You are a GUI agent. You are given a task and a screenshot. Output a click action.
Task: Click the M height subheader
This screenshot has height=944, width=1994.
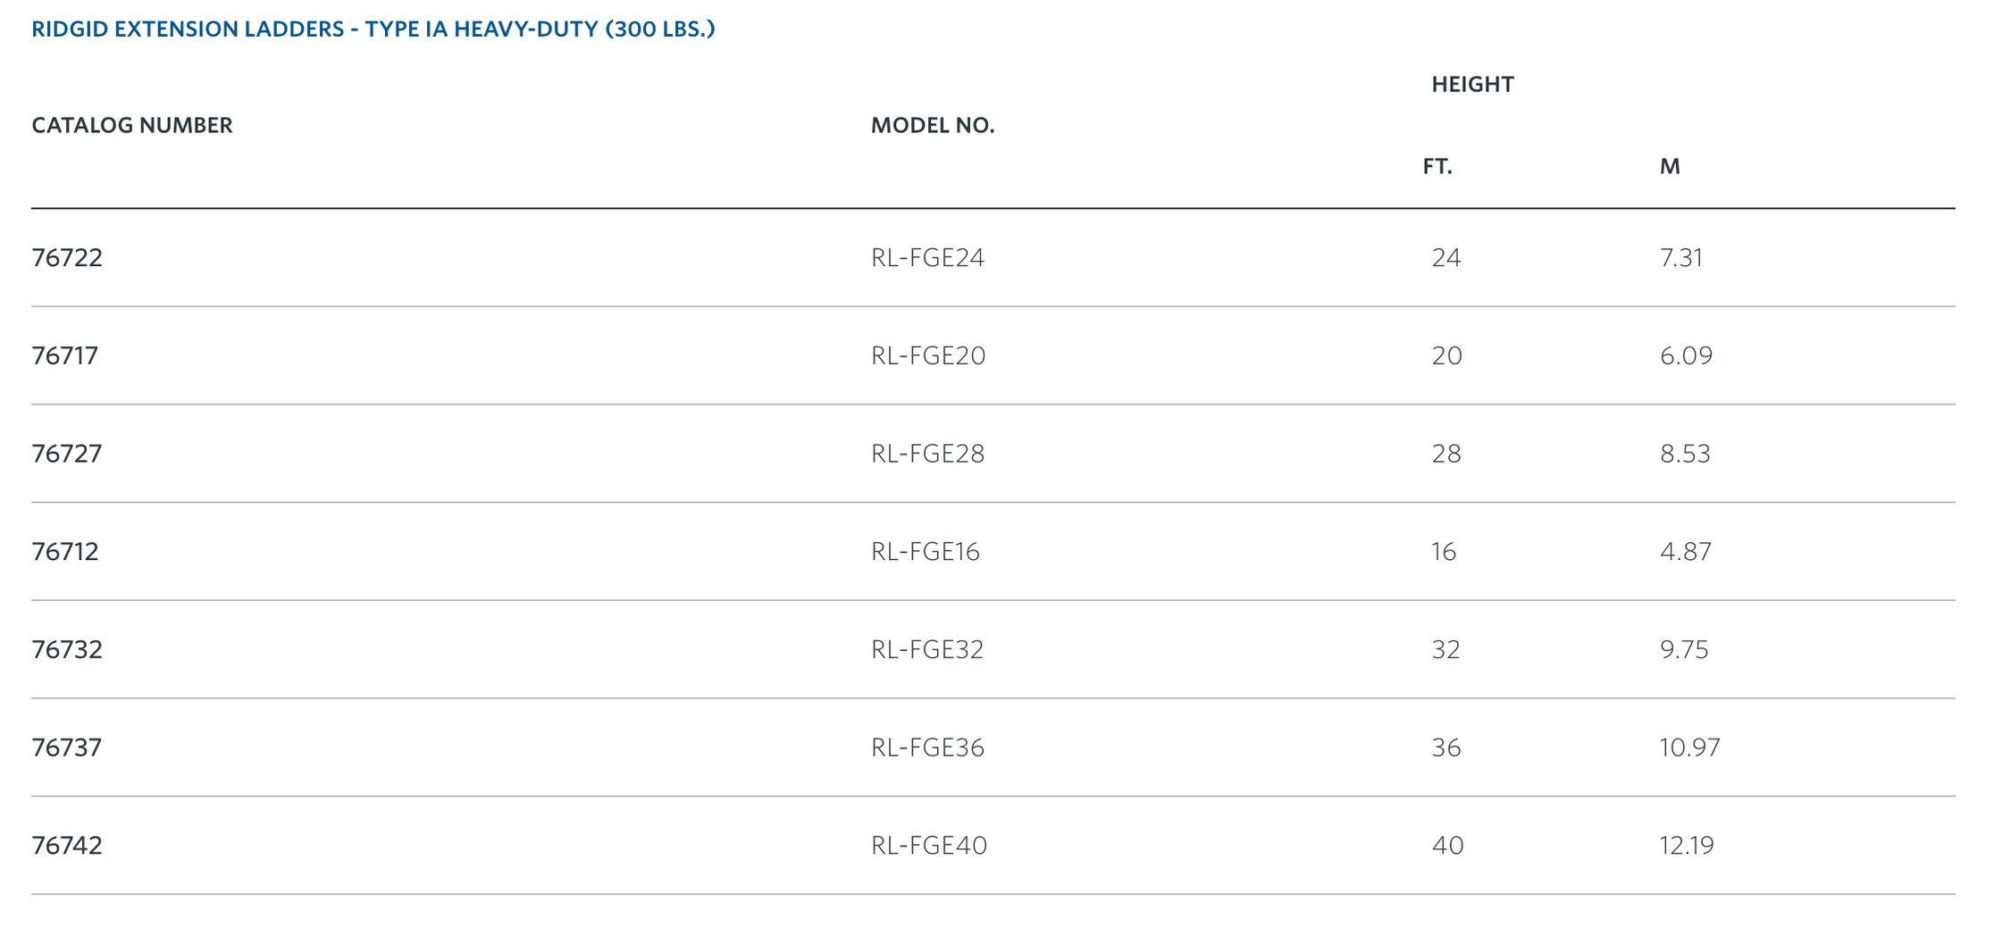(1670, 167)
